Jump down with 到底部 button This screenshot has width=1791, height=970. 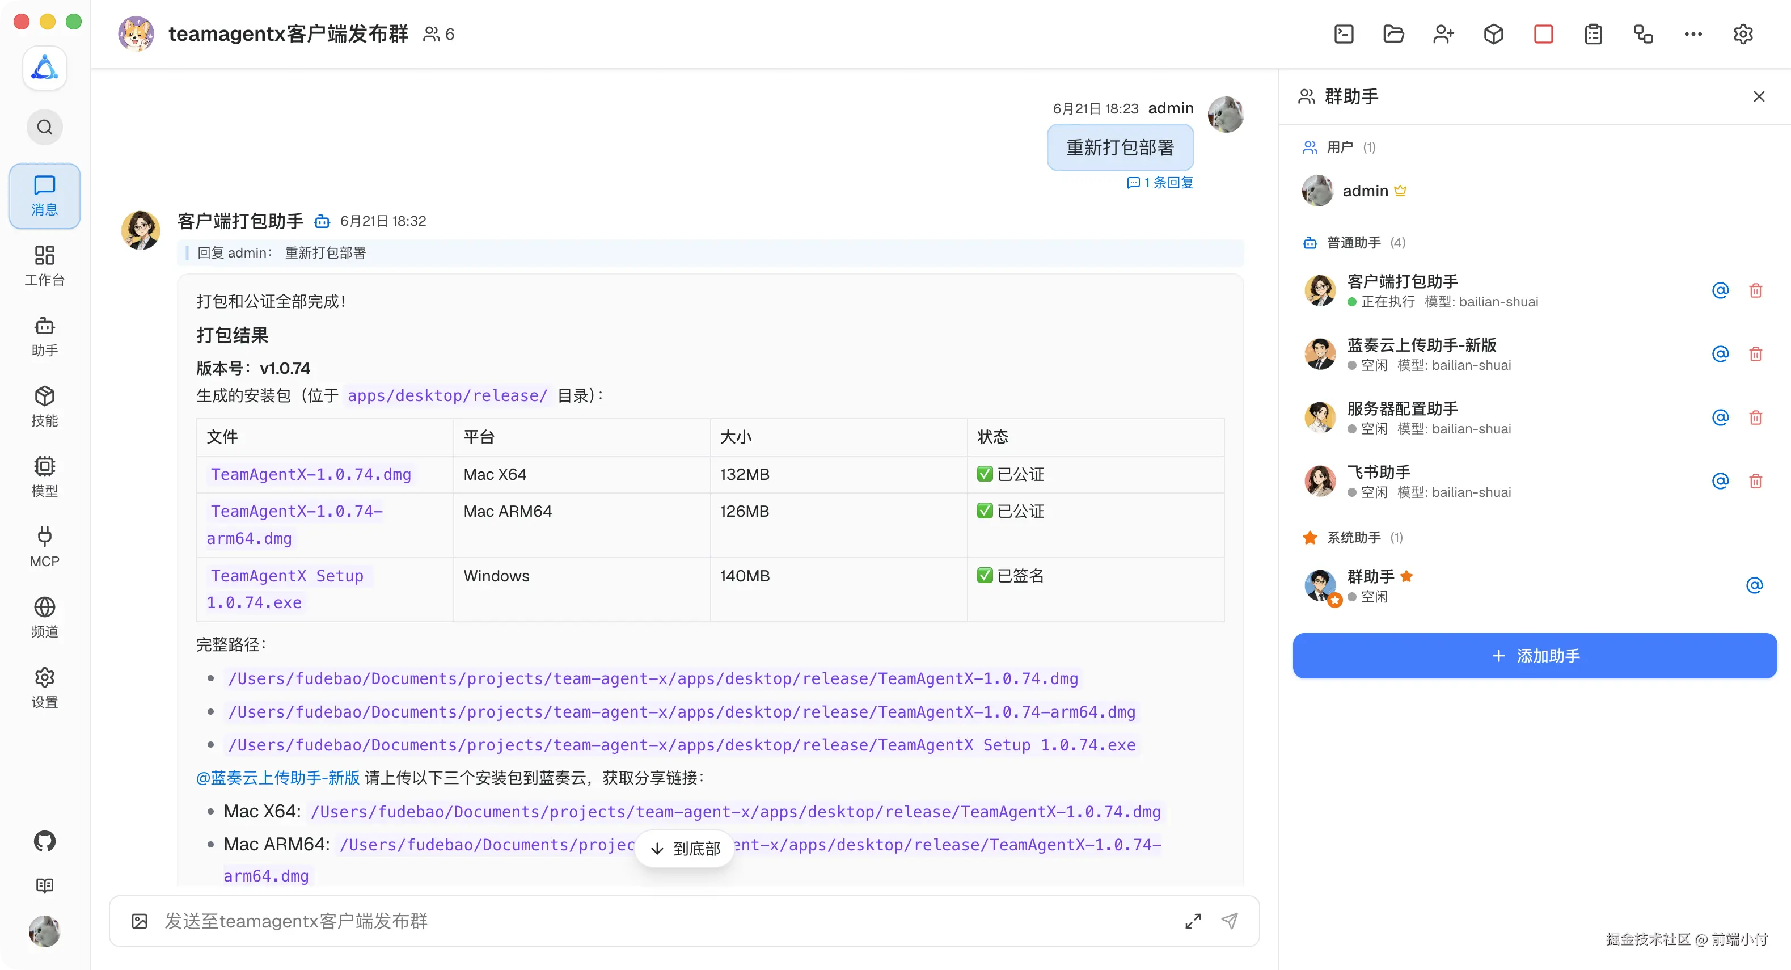685,848
